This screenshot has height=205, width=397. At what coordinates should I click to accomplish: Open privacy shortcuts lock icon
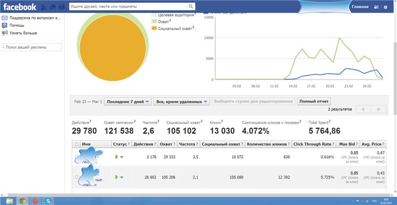tap(376, 7)
